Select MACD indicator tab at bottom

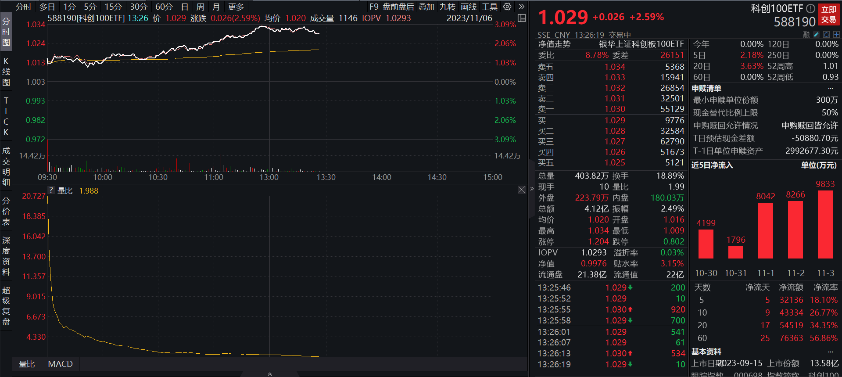(x=60, y=364)
